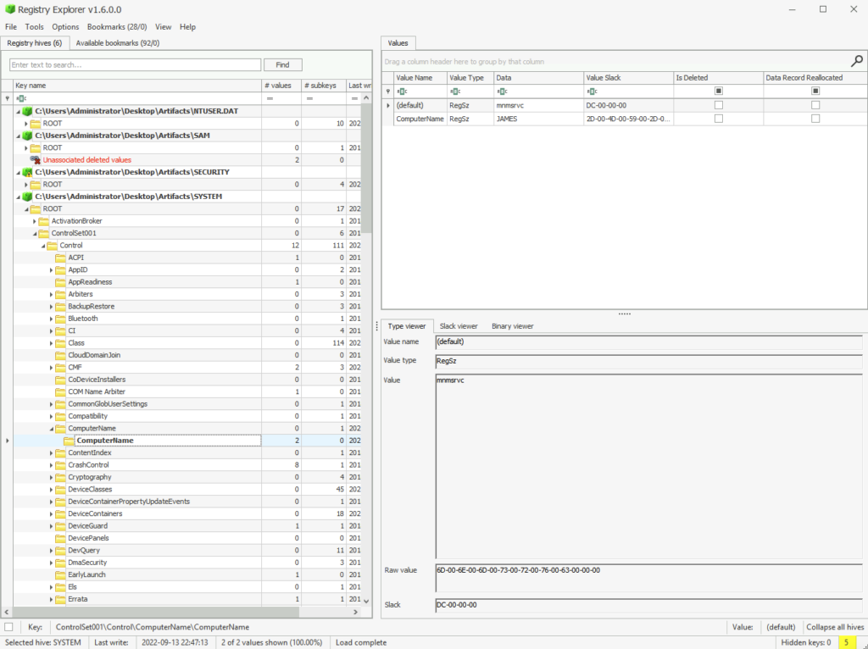
Task: Click the CloudDomainJoin folder icon
Action: click(60, 355)
